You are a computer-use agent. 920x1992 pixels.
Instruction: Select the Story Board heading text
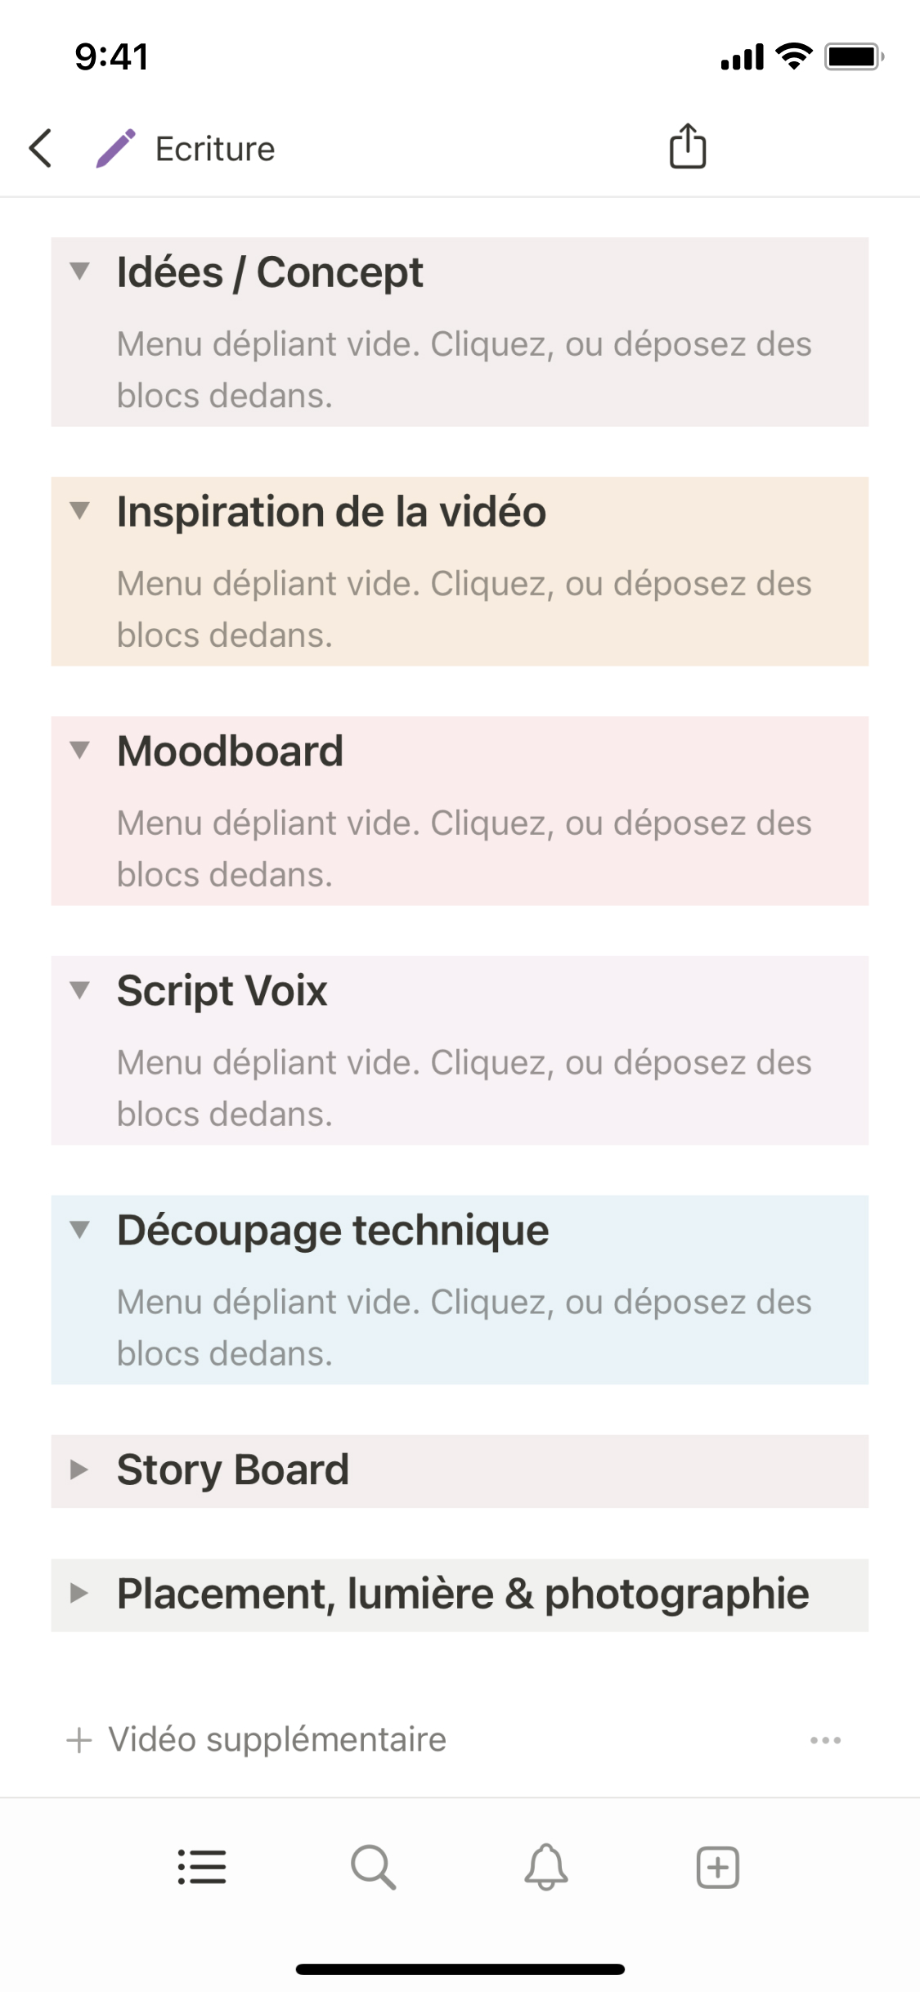tap(233, 1469)
